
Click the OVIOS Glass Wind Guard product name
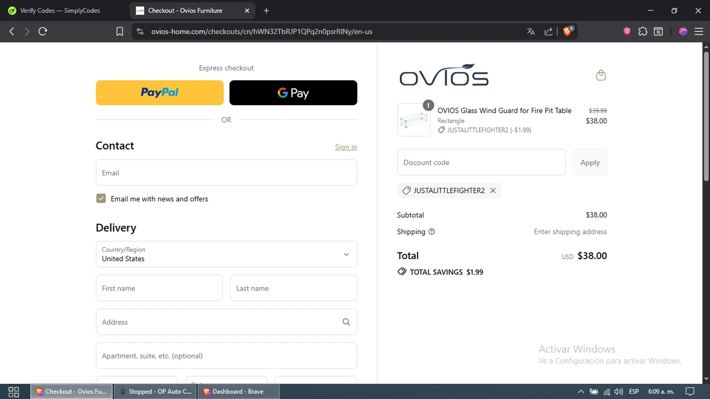pos(504,111)
